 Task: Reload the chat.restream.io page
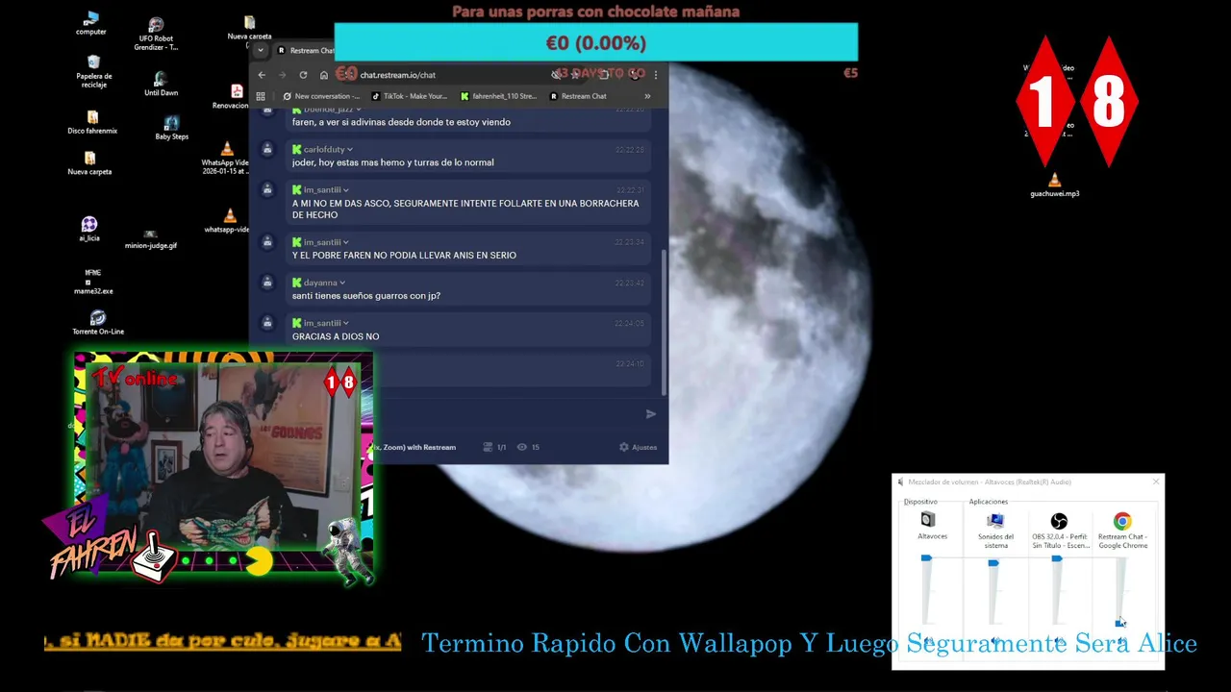tap(303, 75)
